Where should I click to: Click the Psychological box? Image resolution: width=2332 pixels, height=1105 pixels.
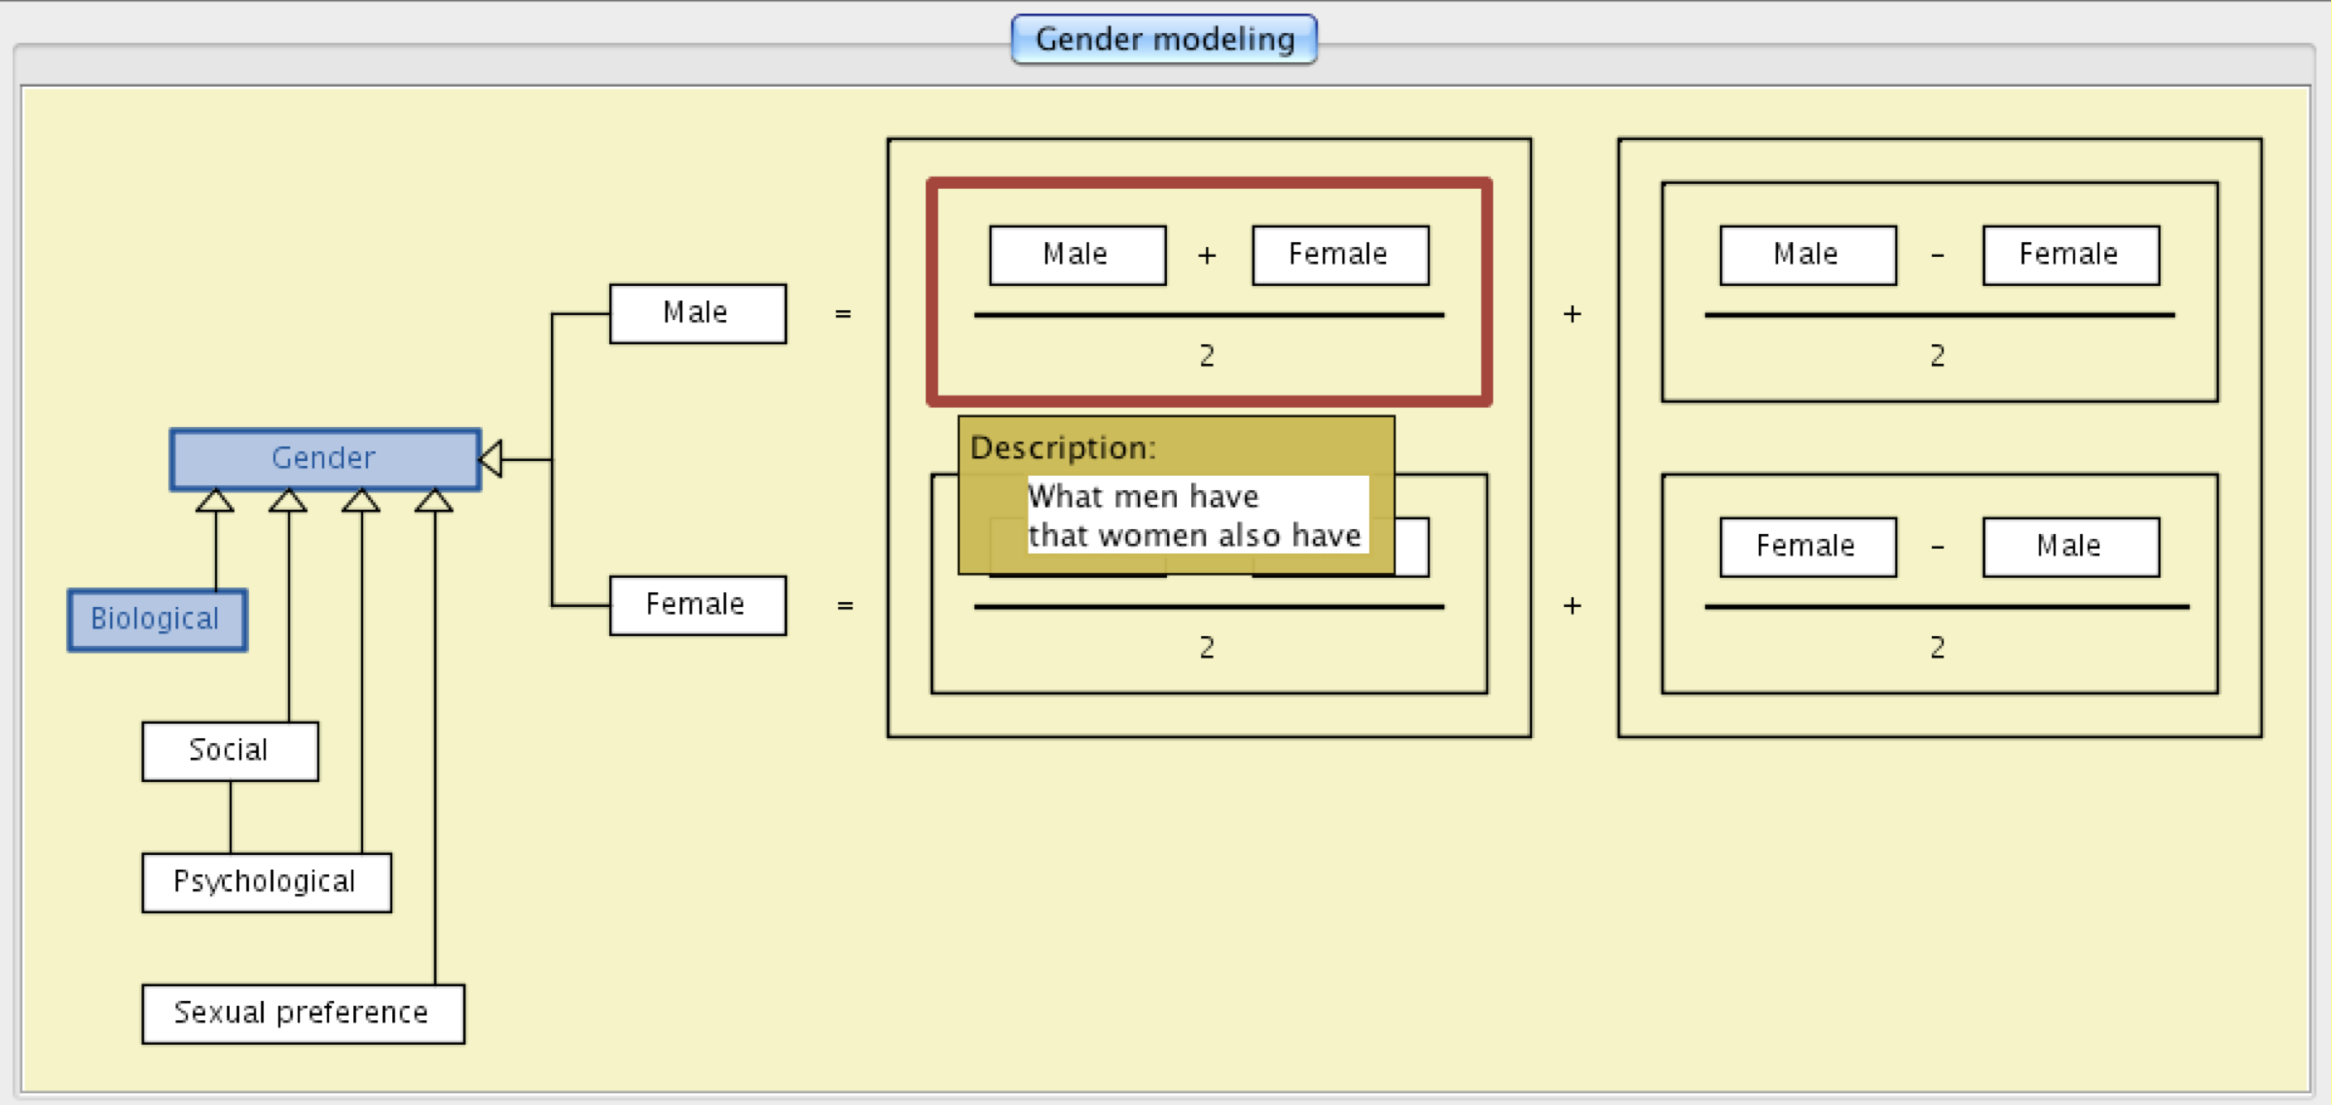pos(266,882)
